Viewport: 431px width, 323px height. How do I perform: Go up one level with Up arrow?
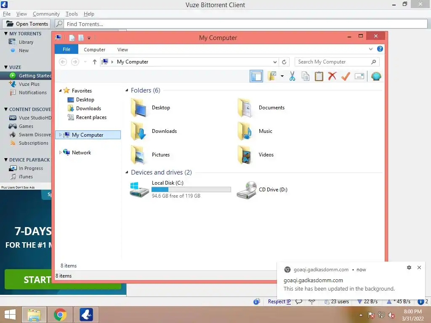tap(95, 62)
